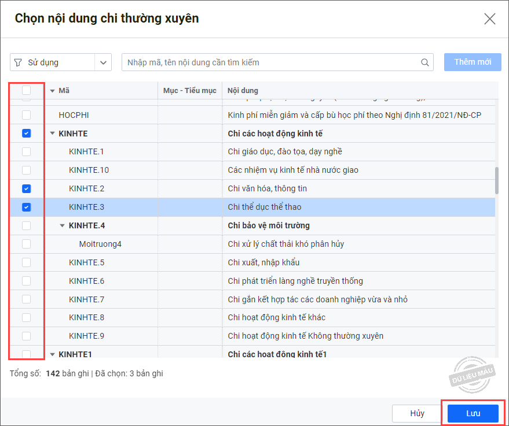Tick the KINHTE.5 row checkbox
Image resolution: width=509 pixels, height=426 pixels.
26,262
